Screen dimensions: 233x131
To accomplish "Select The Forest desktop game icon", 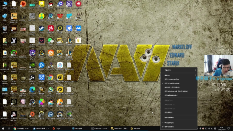I will click(x=14, y=103).
